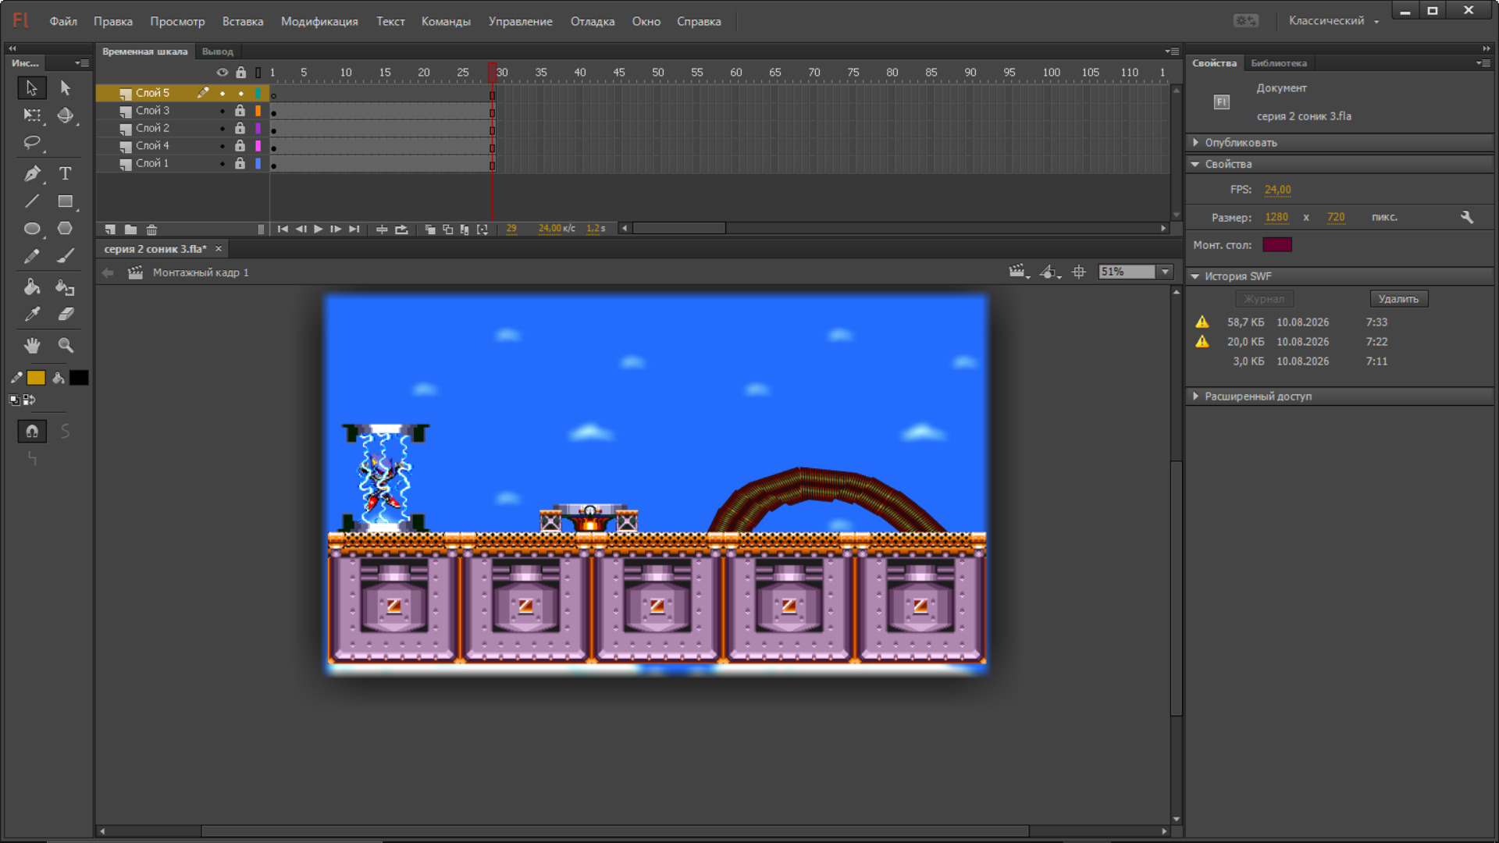
Task: Reset colors to black and white
Action: click(x=15, y=400)
